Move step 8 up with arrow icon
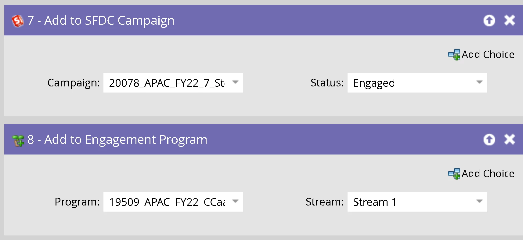The image size is (523, 240). [489, 140]
